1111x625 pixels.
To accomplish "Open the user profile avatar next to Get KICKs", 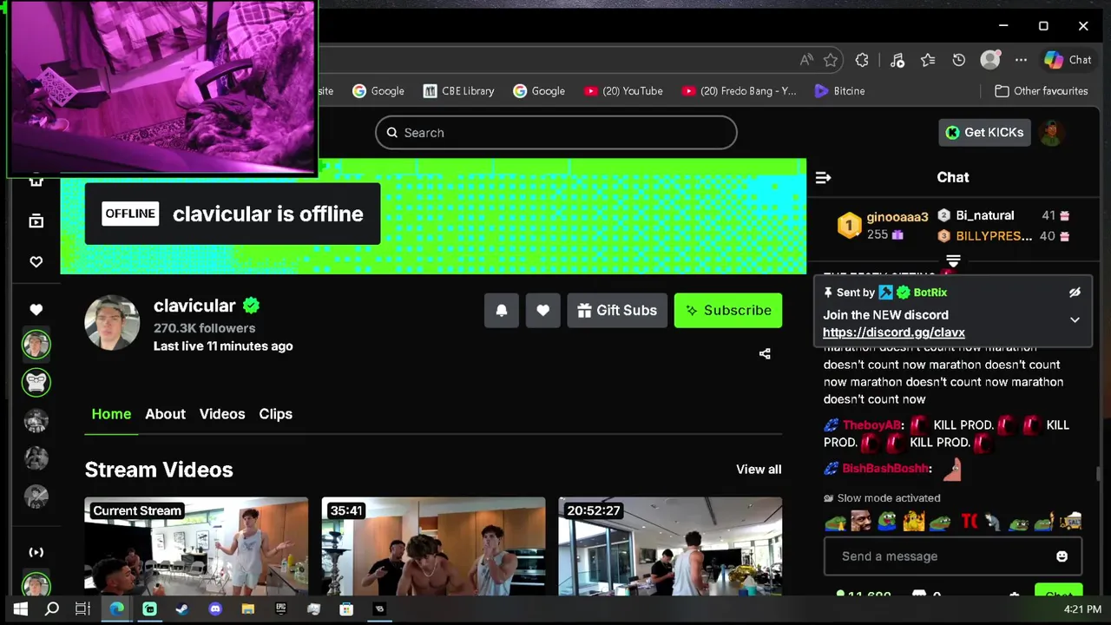I will (x=1051, y=132).
